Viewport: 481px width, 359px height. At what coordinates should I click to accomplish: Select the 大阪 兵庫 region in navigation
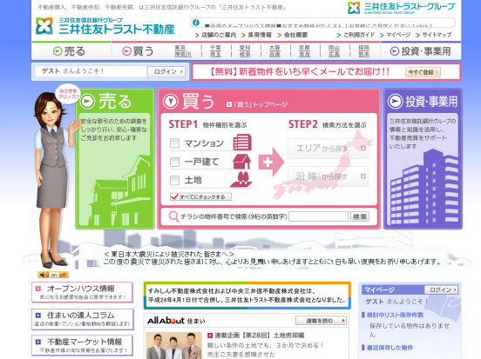pyautogui.click(x=274, y=51)
